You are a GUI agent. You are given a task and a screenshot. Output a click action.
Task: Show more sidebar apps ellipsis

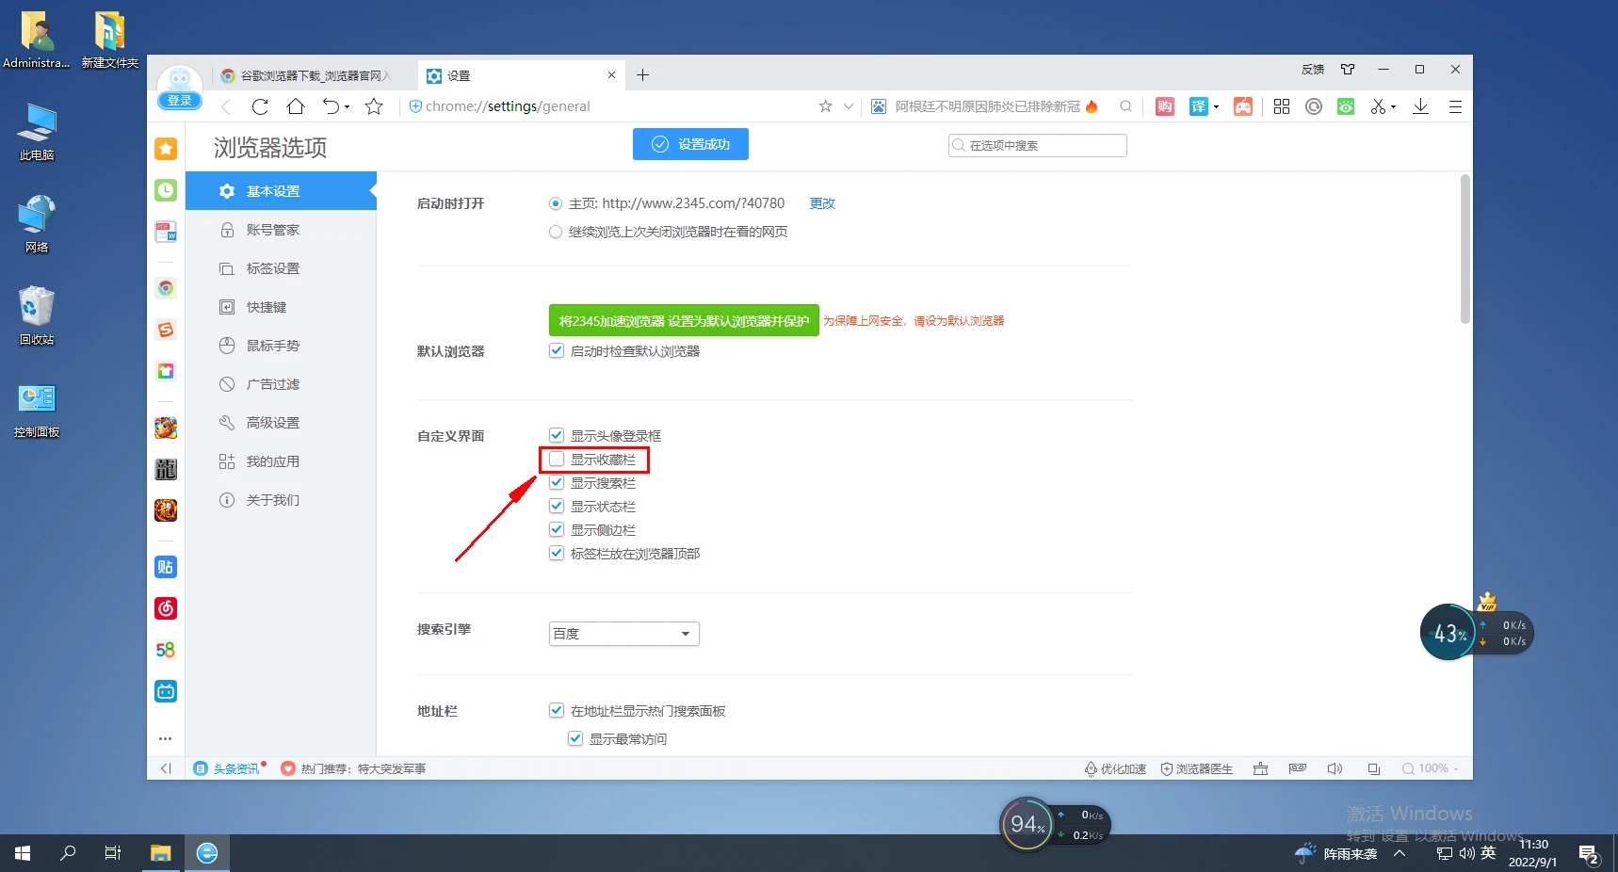(166, 738)
